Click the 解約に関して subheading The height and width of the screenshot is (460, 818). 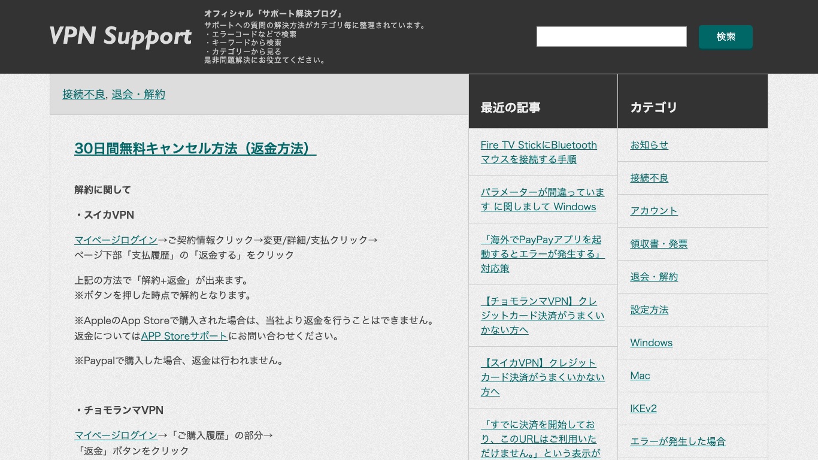tap(102, 190)
